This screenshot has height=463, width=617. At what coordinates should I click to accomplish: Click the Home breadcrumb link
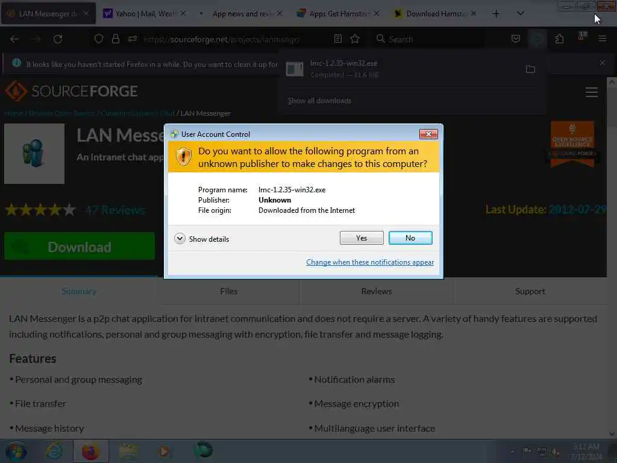(x=14, y=113)
